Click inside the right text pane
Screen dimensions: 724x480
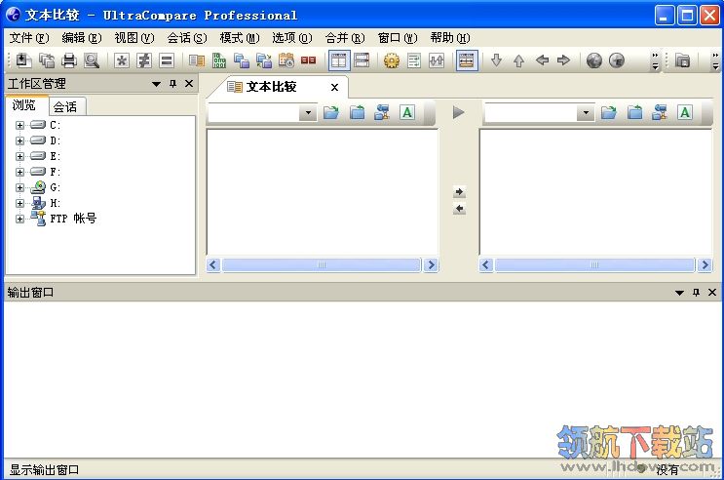[596, 192]
